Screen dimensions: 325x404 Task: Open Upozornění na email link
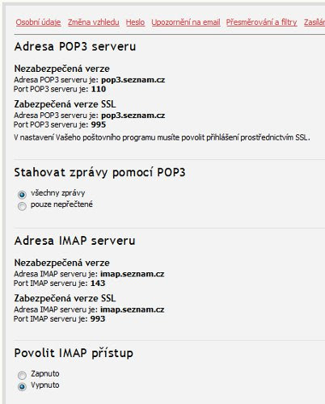tap(186, 23)
